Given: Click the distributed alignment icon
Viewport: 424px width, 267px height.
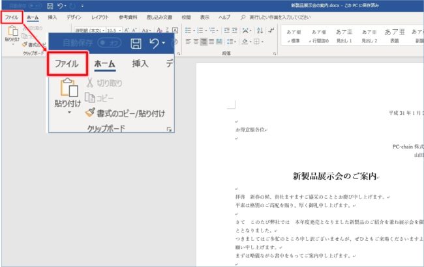Looking at the screenshot, I should pyautogui.click(x=219, y=42).
